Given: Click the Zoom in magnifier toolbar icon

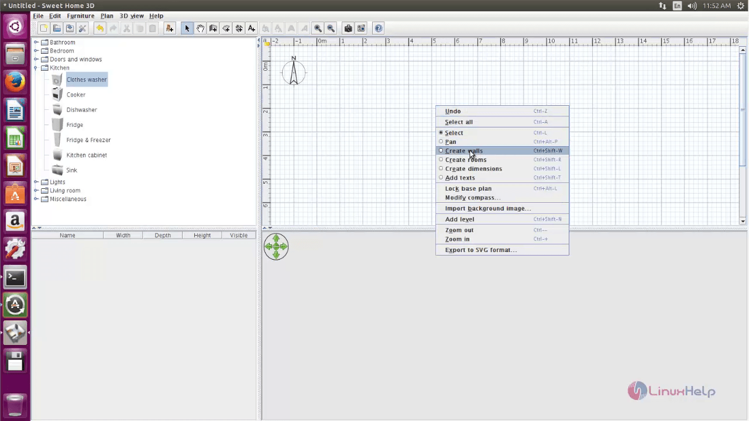Looking at the screenshot, I should click(x=318, y=28).
